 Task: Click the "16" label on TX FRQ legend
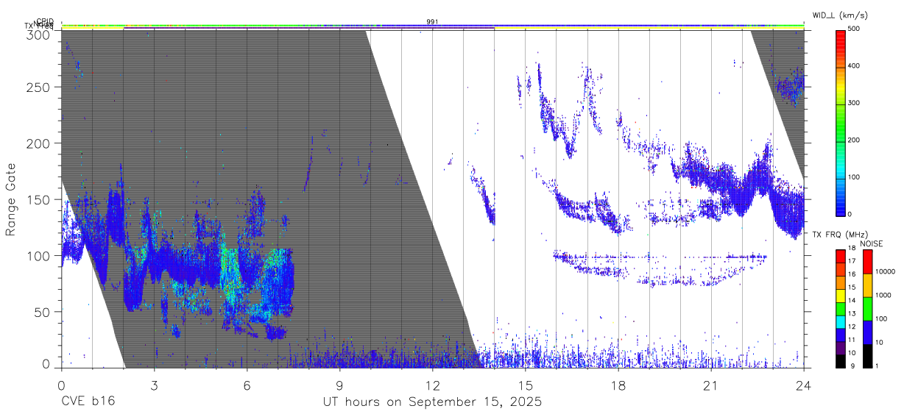[852, 274]
